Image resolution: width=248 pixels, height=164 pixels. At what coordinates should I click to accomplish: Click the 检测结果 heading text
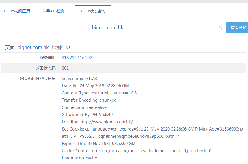[x=61, y=47]
